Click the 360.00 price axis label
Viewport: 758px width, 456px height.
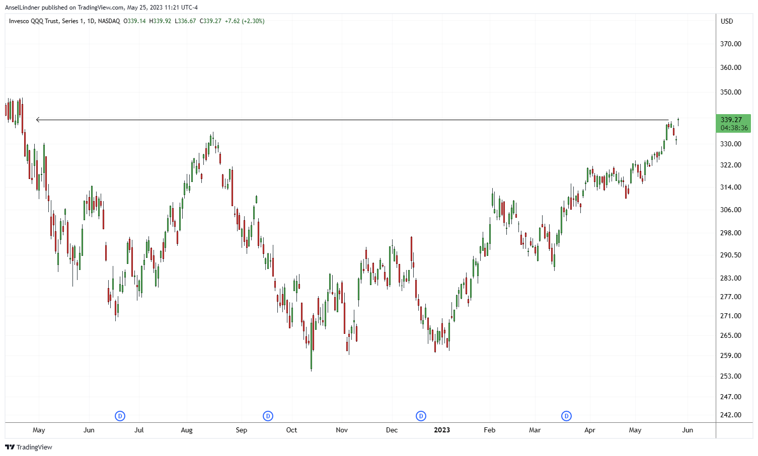[x=731, y=67]
